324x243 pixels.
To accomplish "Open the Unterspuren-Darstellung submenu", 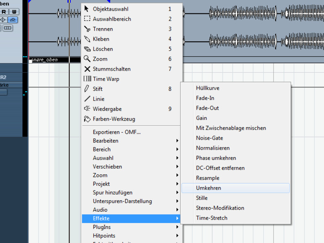I will (x=131, y=201).
